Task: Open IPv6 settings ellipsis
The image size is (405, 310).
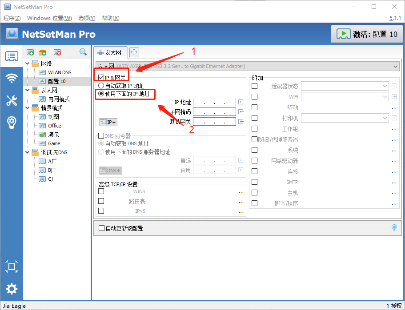Action: coord(241,212)
